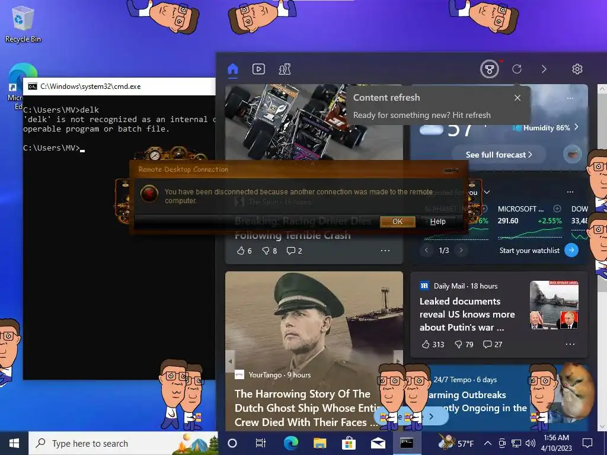607x455 pixels.
Task: Click Help in Remote Desktop Connection dialog
Action: [438, 222]
